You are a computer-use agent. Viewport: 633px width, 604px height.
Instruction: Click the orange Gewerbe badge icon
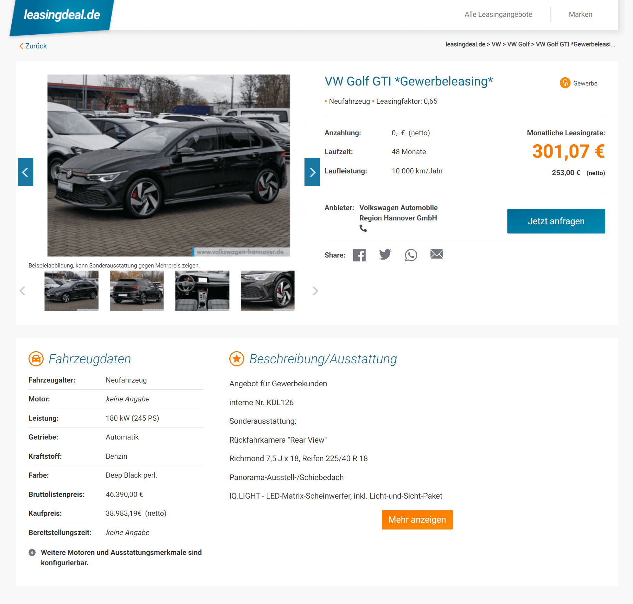coord(565,83)
